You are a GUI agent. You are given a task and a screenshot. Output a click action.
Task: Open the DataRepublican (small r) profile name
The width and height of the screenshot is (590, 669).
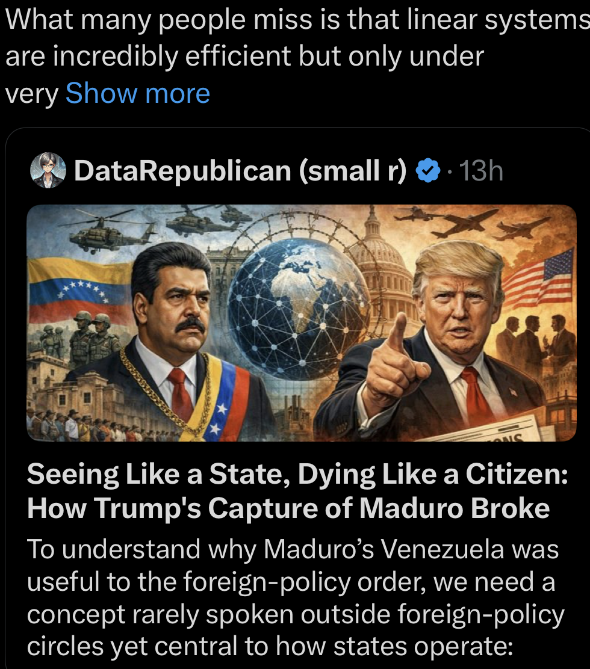pos(240,171)
